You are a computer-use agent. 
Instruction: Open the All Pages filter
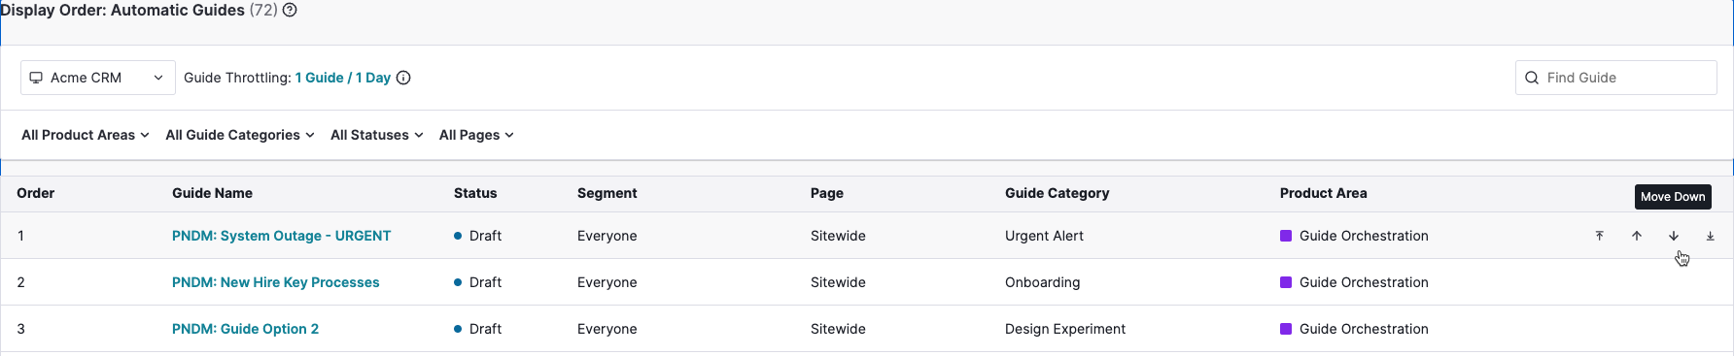(x=476, y=135)
